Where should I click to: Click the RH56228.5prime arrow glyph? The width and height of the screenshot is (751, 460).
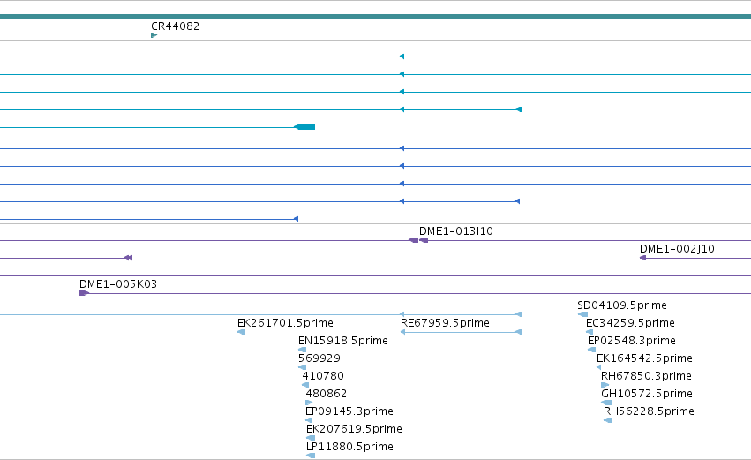[608, 420]
